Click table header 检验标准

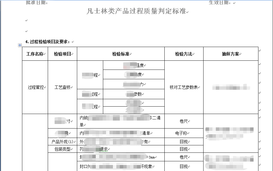(121, 54)
